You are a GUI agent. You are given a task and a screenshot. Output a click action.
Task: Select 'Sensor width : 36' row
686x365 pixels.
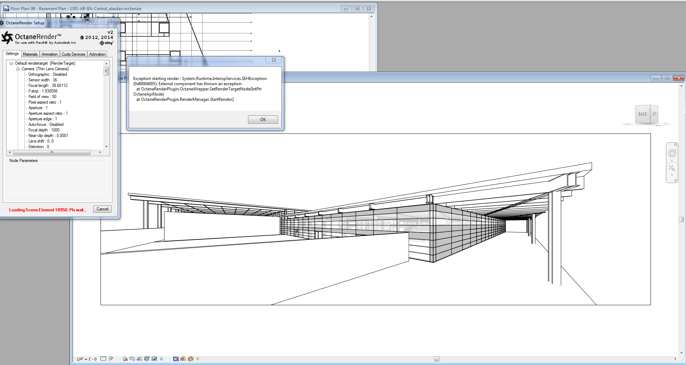tap(43, 80)
